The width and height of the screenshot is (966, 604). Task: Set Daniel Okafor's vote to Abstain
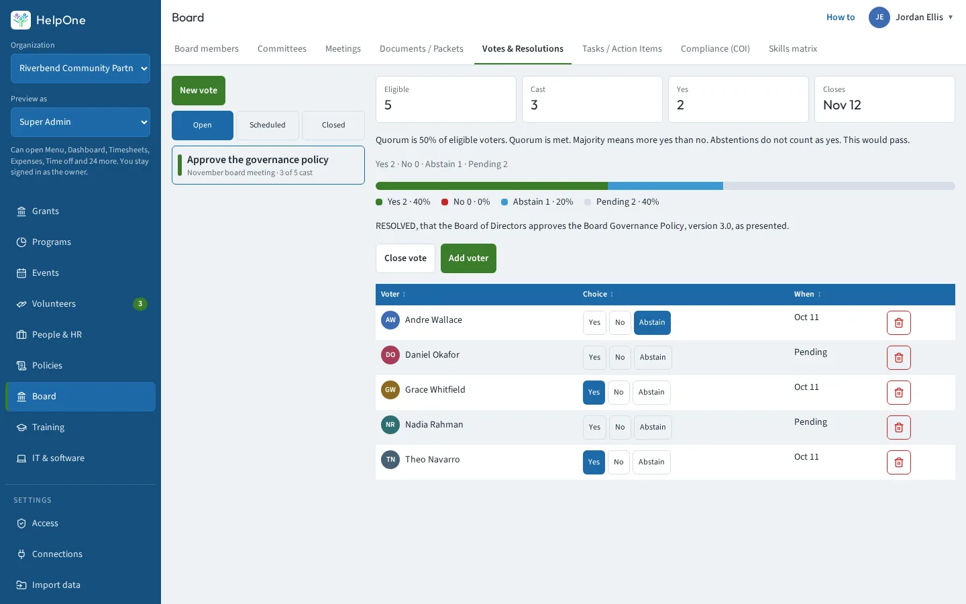pos(653,358)
